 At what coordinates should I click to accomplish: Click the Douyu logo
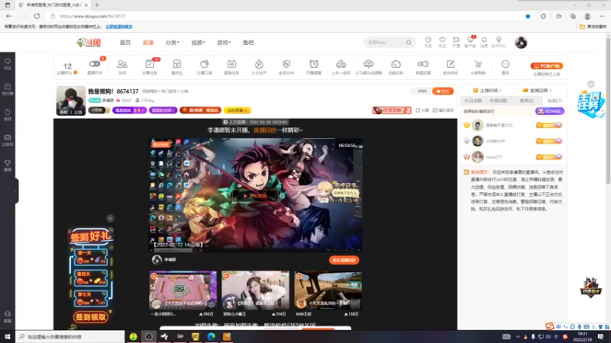tap(89, 43)
